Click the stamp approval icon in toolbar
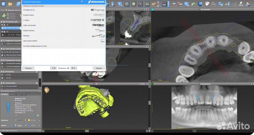Image resolution: width=254 pixels, height=135 pixels. [x=241, y=4]
